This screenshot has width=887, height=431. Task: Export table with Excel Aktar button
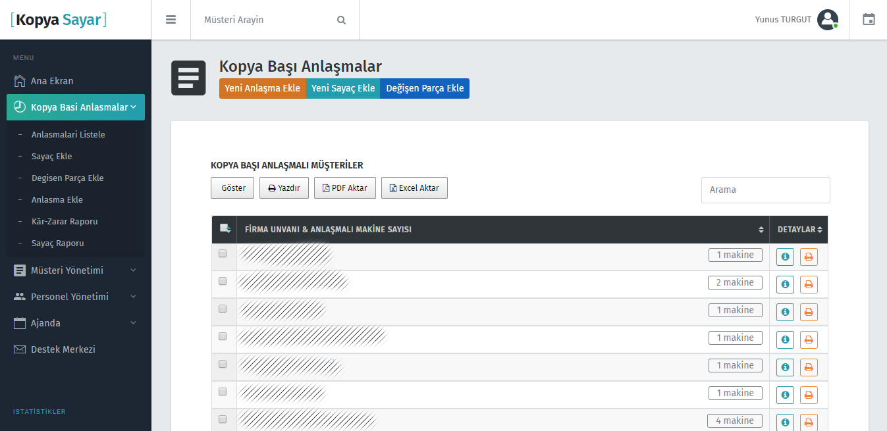pyautogui.click(x=414, y=188)
